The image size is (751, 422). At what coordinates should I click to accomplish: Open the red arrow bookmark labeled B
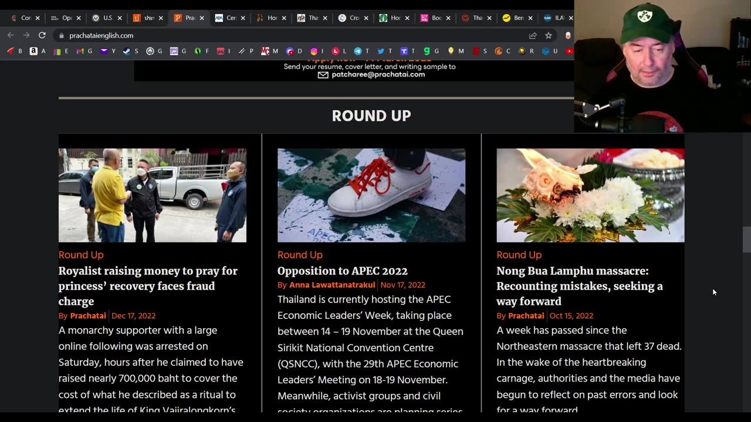click(14, 51)
